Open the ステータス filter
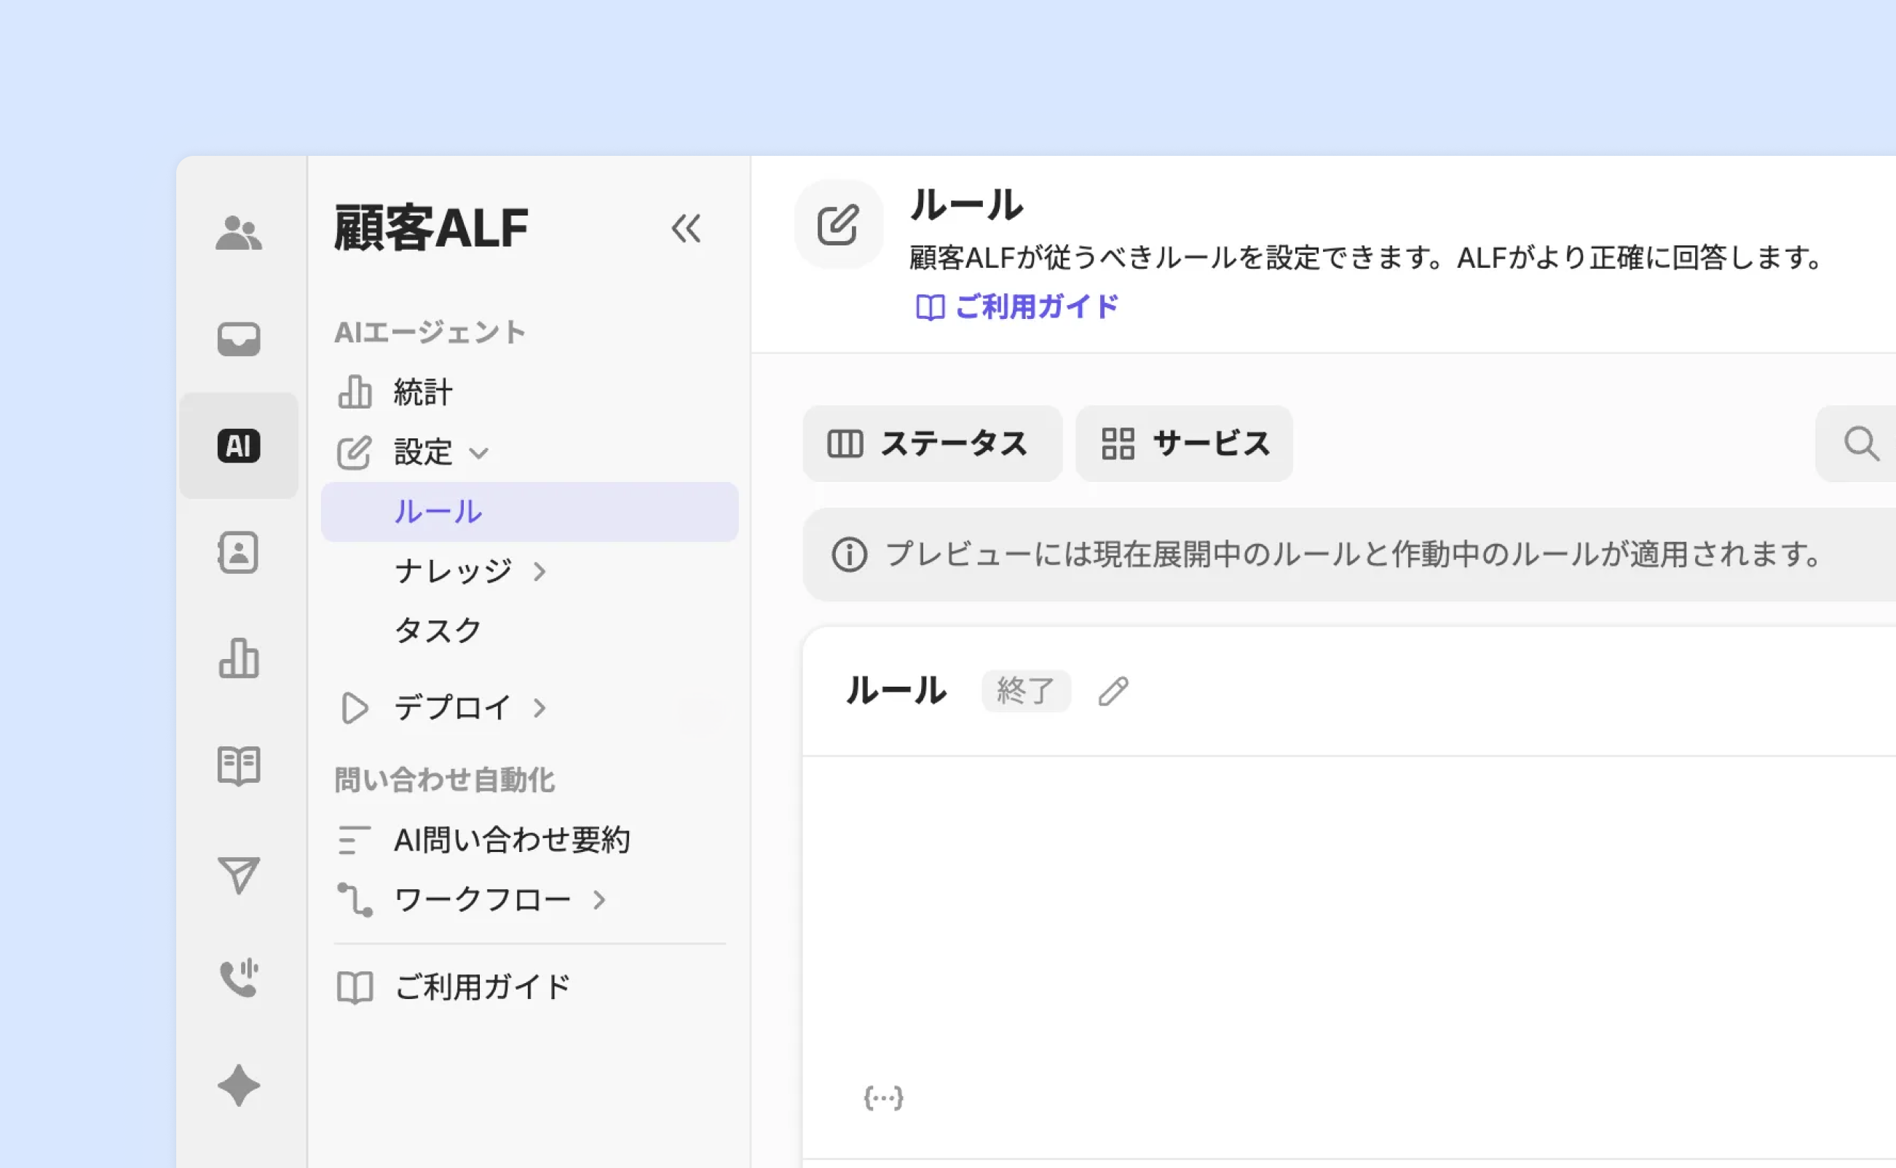This screenshot has height=1168, width=1896. [931, 444]
